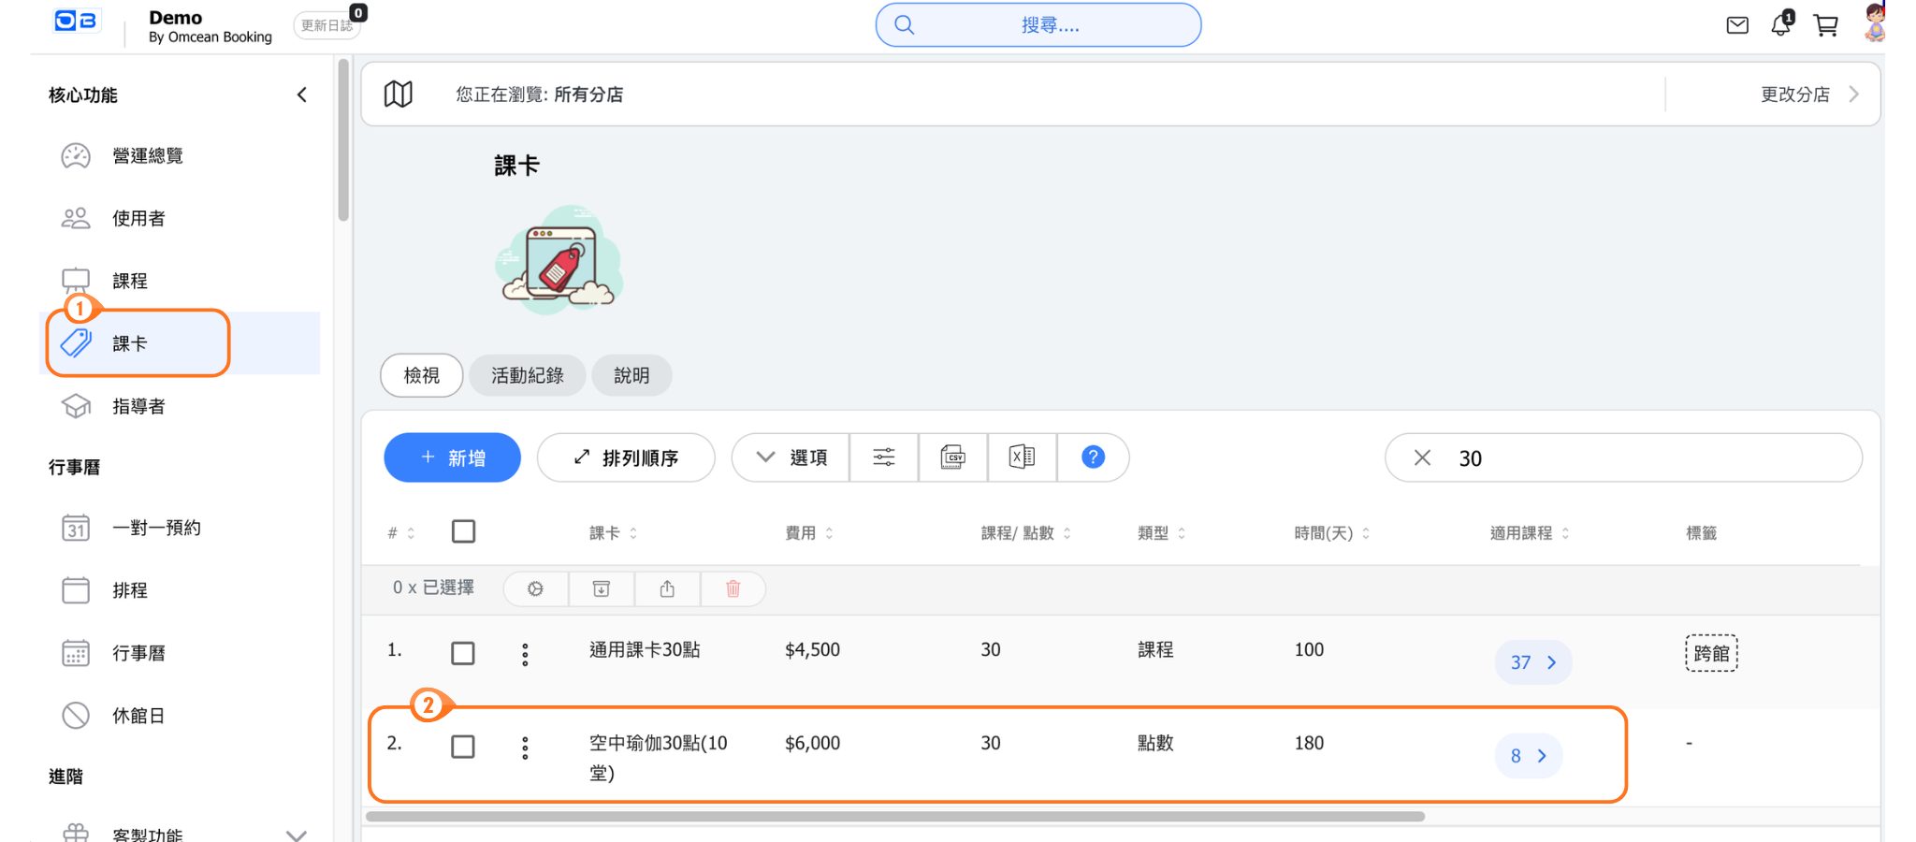This screenshot has height=842, width=1916.
Task: Open the notifications bell icon
Action: click(x=1780, y=25)
